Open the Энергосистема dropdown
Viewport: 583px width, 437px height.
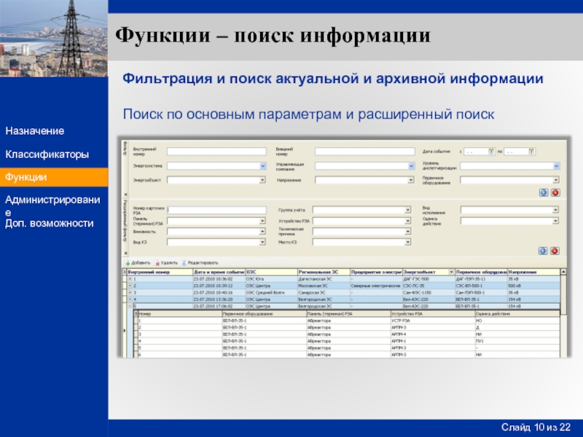click(x=262, y=166)
